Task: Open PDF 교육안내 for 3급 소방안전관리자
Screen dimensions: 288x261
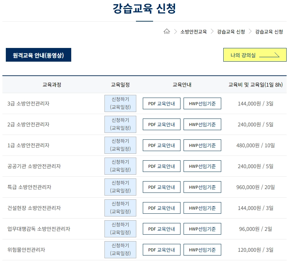Action: tap(161, 103)
